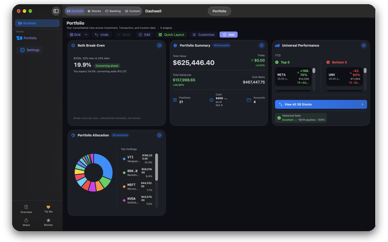Open Settings in the sidebar
This screenshot has width=388, height=242.
point(30,50)
